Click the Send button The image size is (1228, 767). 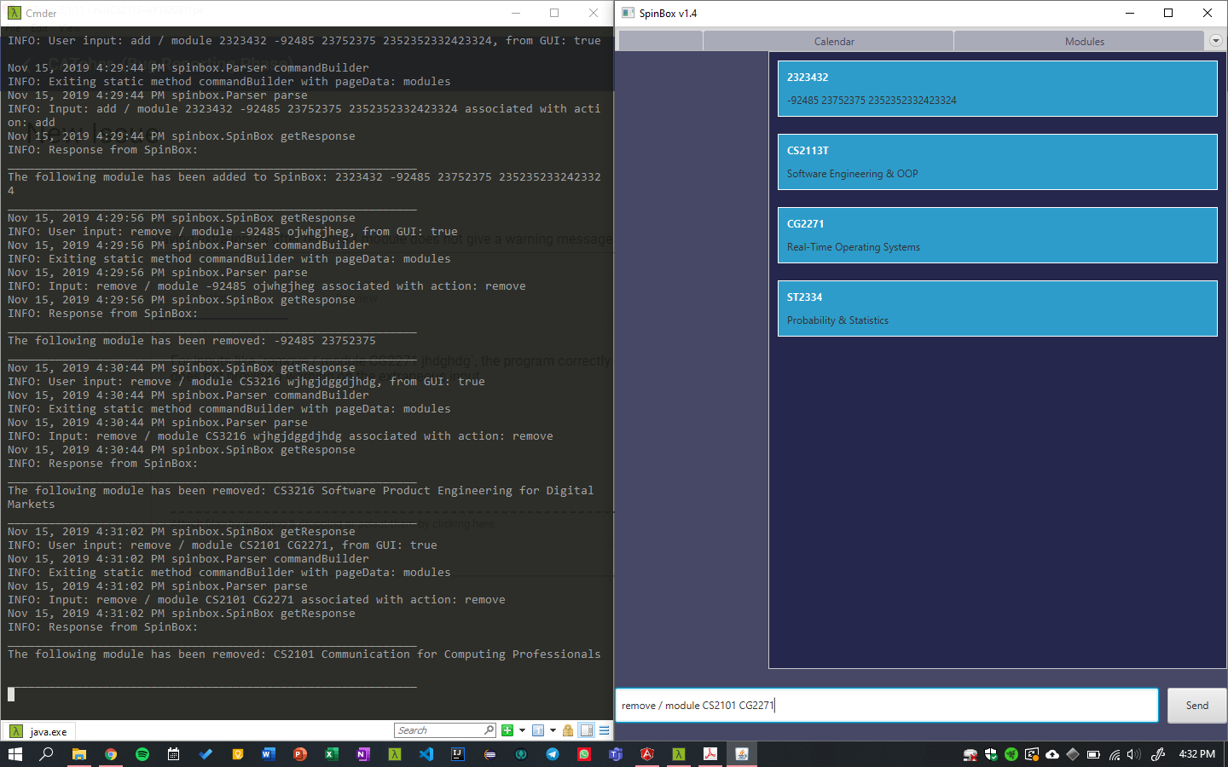click(1197, 705)
